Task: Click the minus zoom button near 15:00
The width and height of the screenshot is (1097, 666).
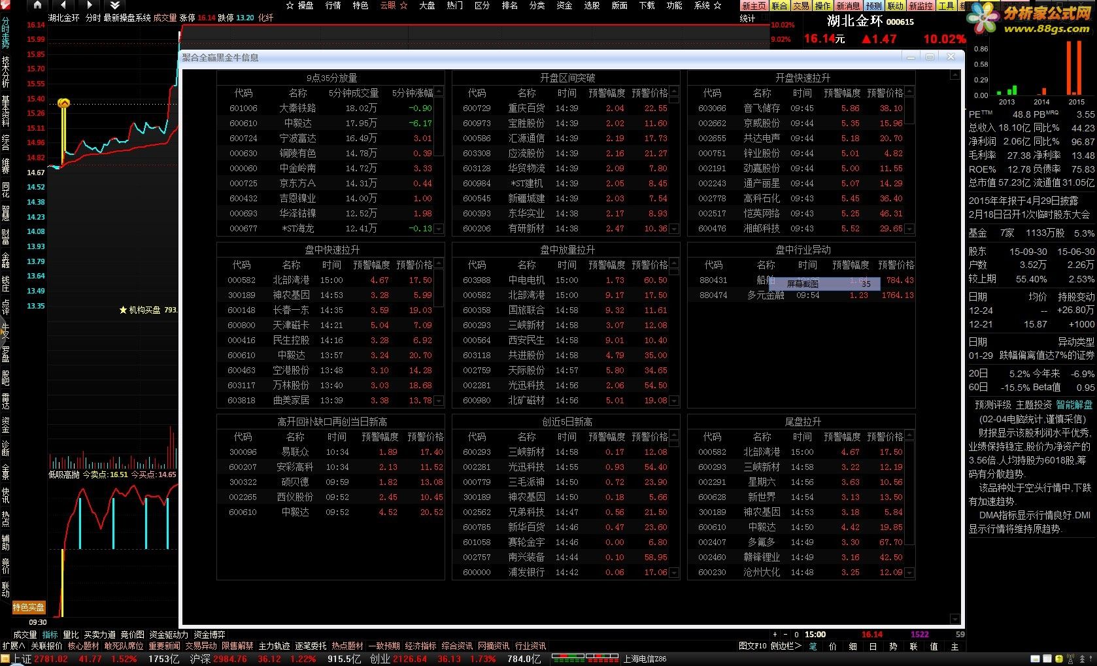Action: pyautogui.click(x=785, y=634)
